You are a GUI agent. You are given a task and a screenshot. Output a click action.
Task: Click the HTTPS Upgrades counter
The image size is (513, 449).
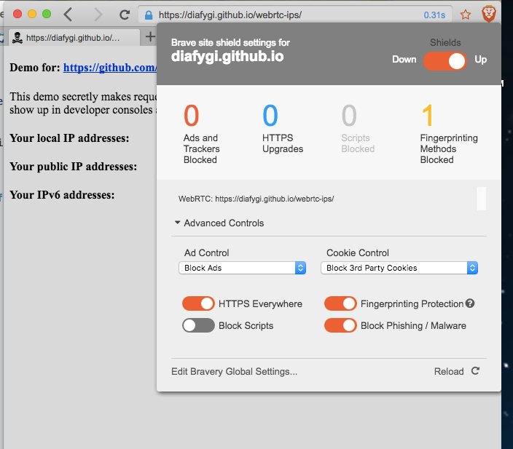(283, 128)
